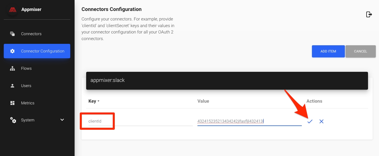This screenshot has width=379, height=156.
Task: Expand the System menu chevron
Action: click(x=62, y=120)
